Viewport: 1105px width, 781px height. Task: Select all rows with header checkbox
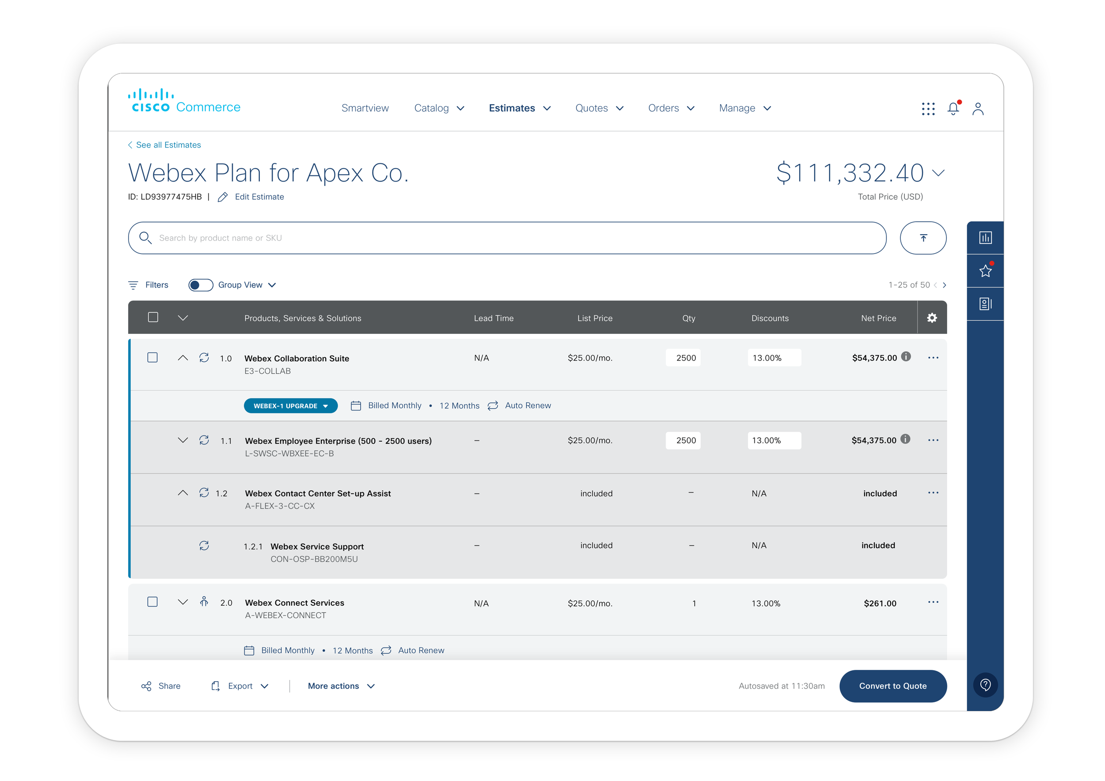click(153, 318)
